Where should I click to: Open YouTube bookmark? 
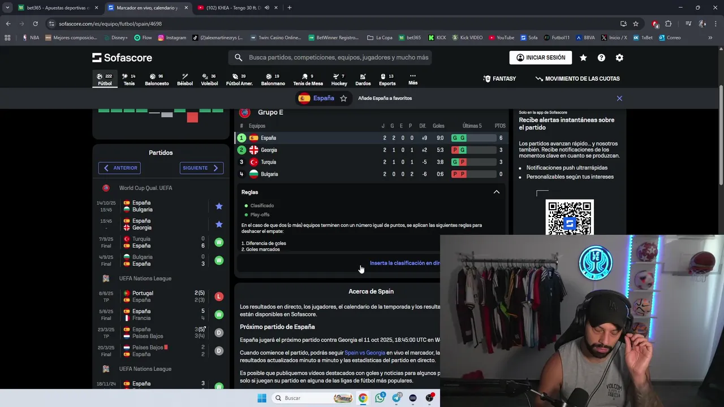point(501,38)
